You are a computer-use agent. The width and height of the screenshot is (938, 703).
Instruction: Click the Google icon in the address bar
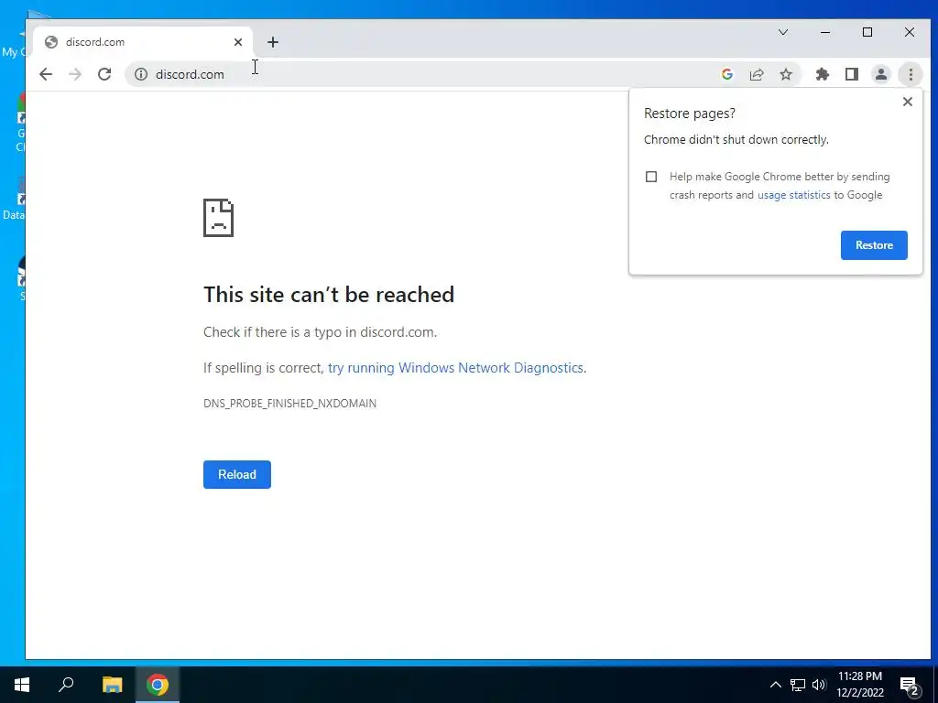727,74
